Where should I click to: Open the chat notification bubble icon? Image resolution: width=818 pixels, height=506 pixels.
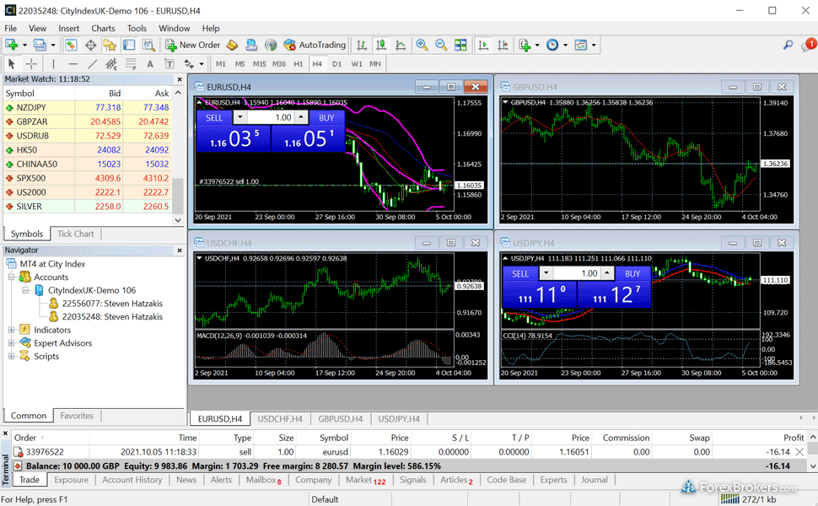[809, 45]
